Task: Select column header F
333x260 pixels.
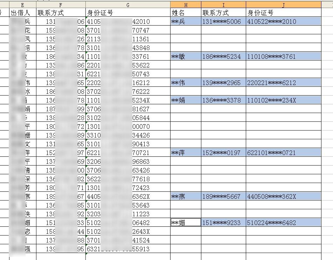Action: (61, 5)
